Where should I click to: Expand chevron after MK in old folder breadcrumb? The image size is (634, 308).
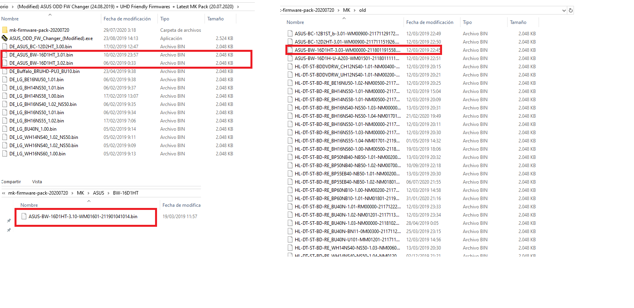click(355, 10)
